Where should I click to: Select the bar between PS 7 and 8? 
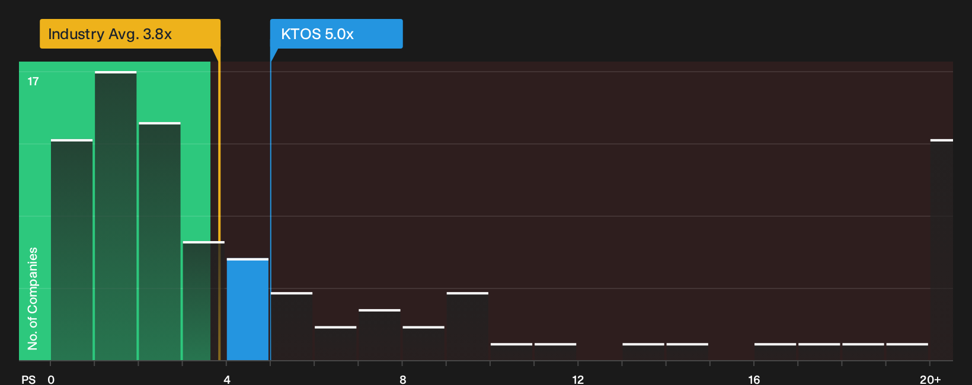tap(379, 335)
